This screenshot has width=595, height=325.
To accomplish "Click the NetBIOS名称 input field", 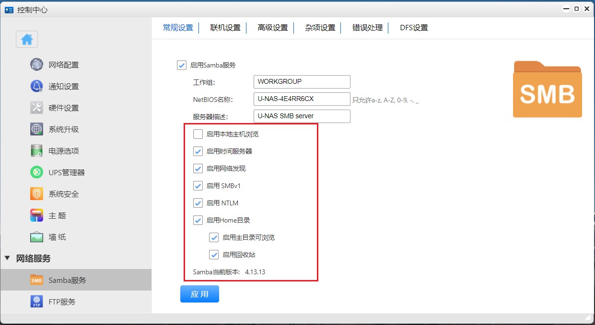I will click(302, 99).
